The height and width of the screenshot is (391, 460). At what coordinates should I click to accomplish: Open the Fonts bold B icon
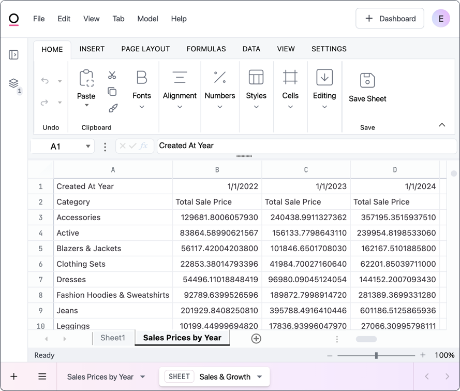click(142, 78)
